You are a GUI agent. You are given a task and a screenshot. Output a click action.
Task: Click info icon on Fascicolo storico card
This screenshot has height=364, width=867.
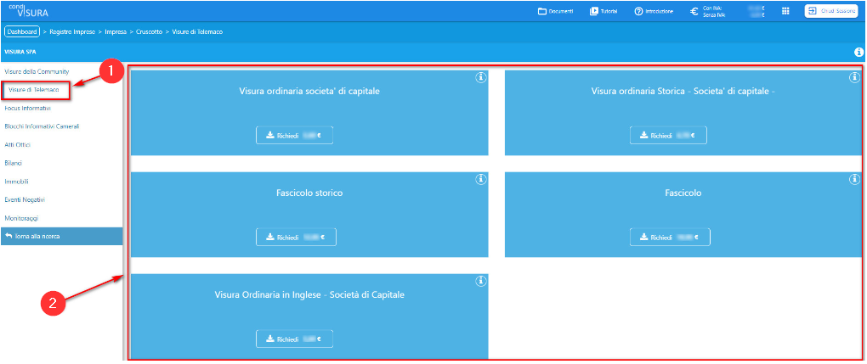pyautogui.click(x=480, y=179)
